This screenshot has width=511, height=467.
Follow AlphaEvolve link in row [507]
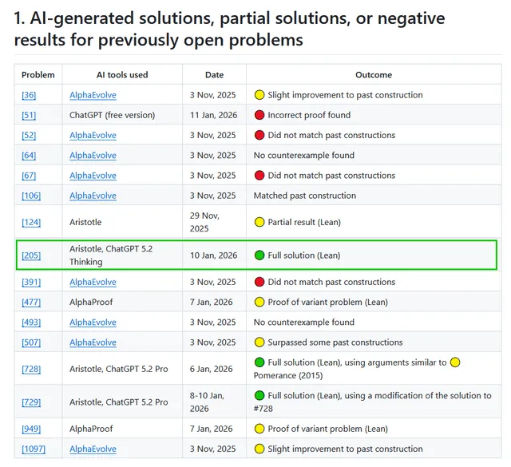click(93, 342)
